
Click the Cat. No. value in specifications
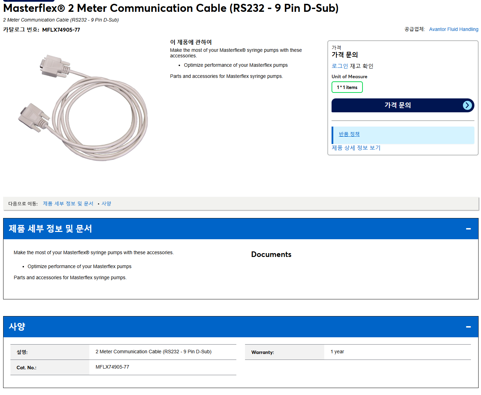coord(112,367)
